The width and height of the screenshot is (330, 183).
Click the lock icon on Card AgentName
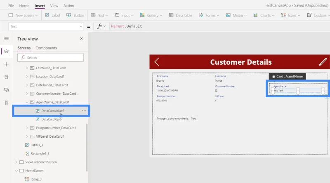click(x=273, y=76)
